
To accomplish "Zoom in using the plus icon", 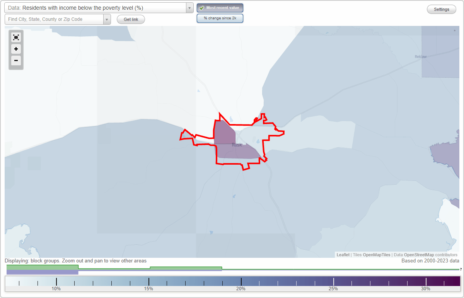I will click(16, 49).
